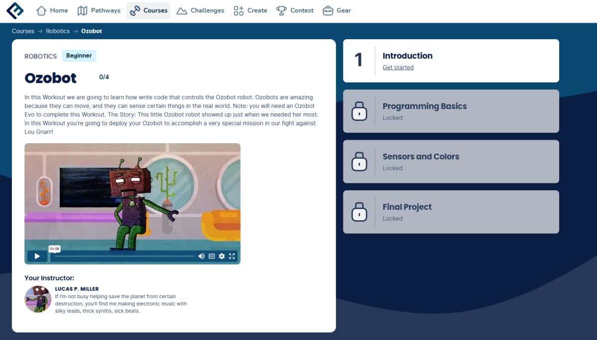The width and height of the screenshot is (597, 340).
Task: Click the lock icon for Final Project
Action: (x=359, y=212)
